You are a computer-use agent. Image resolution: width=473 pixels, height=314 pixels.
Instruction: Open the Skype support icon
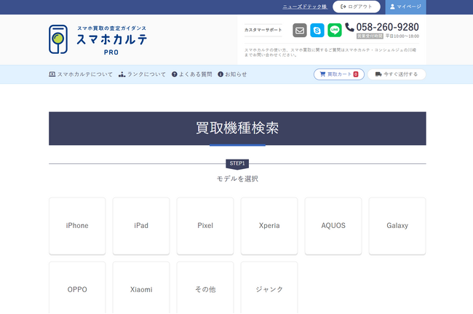pos(317,30)
